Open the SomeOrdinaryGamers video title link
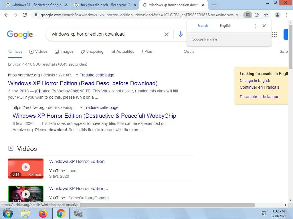The image size is (293, 219). pos(78,188)
